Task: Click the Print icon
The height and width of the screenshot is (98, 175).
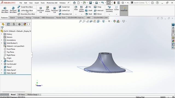Action: 97,3
